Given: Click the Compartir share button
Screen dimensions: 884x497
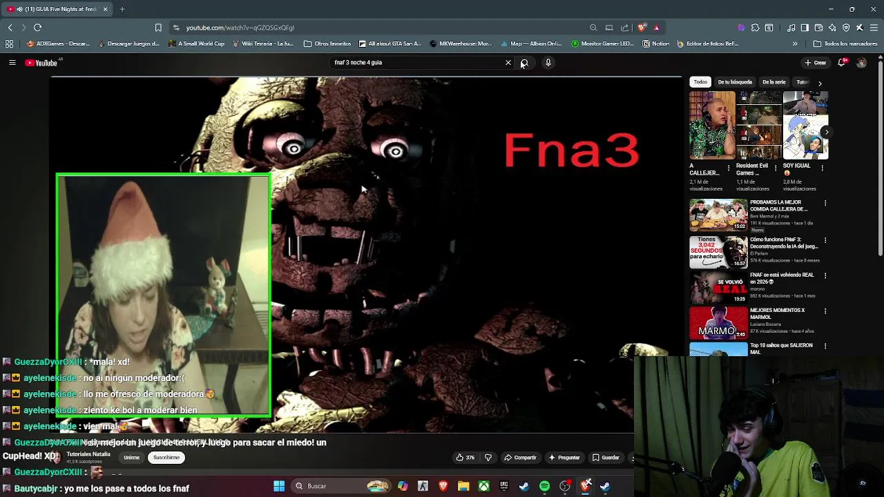Looking at the screenshot, I should pyautogui.click(x=521, y=458).
